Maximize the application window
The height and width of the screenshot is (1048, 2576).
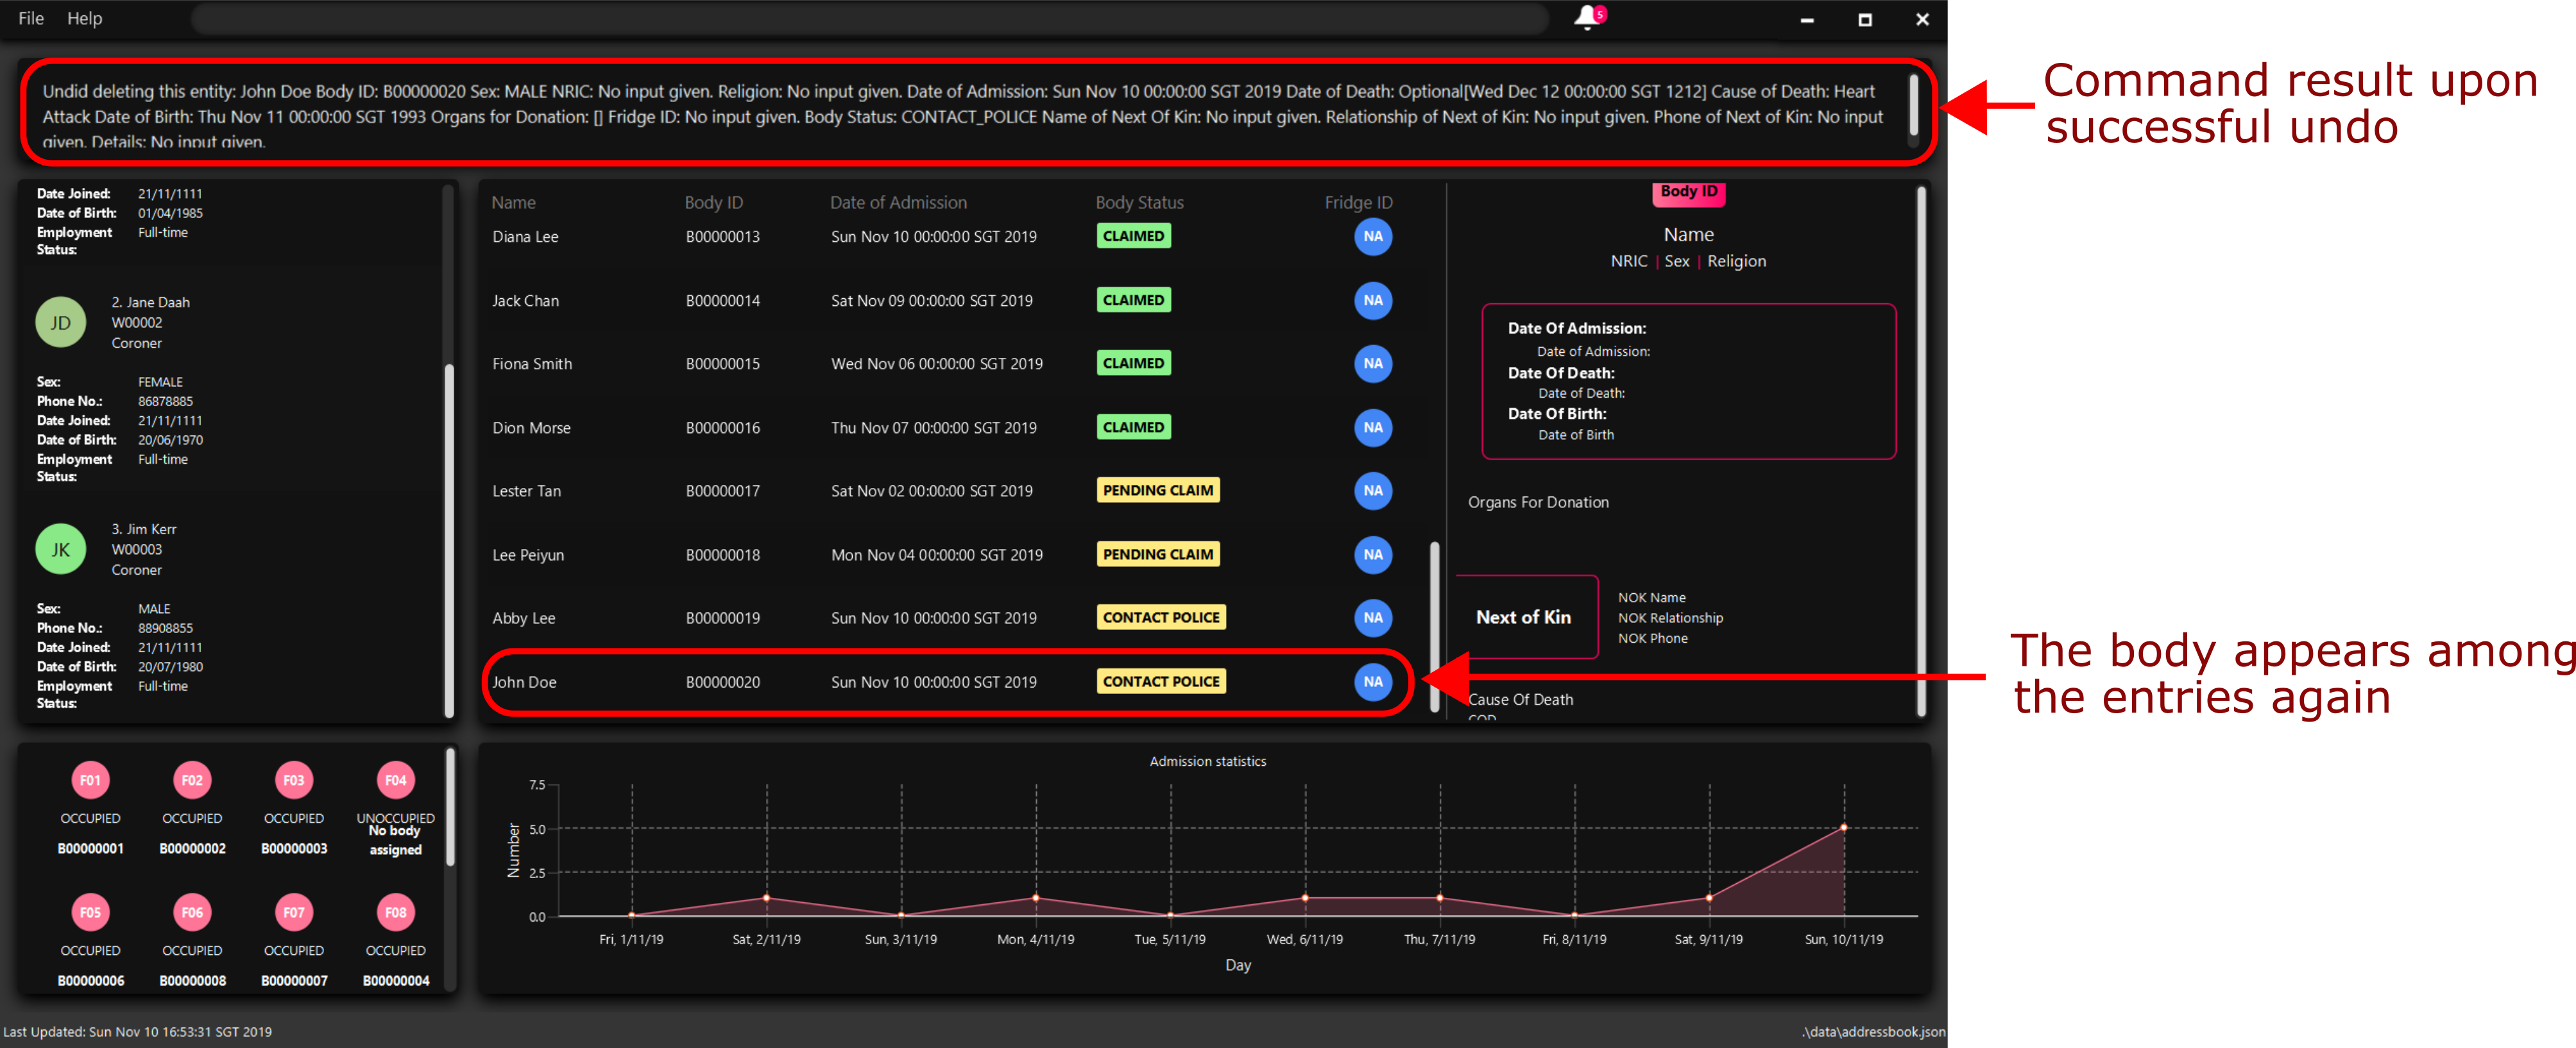coord(1864,19)
